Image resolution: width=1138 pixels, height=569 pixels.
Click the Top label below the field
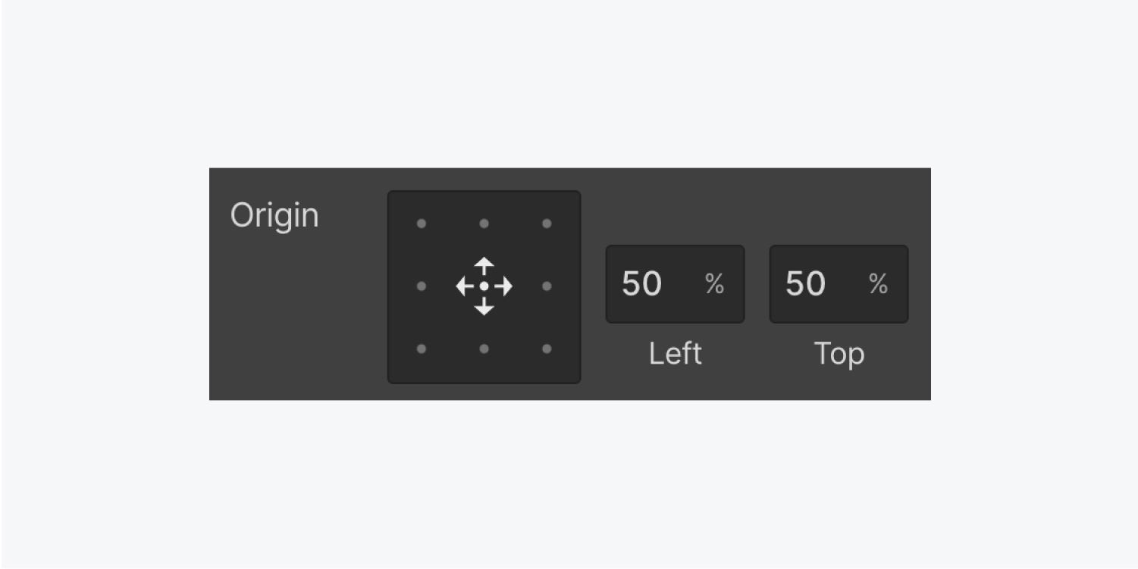point(839,354)
